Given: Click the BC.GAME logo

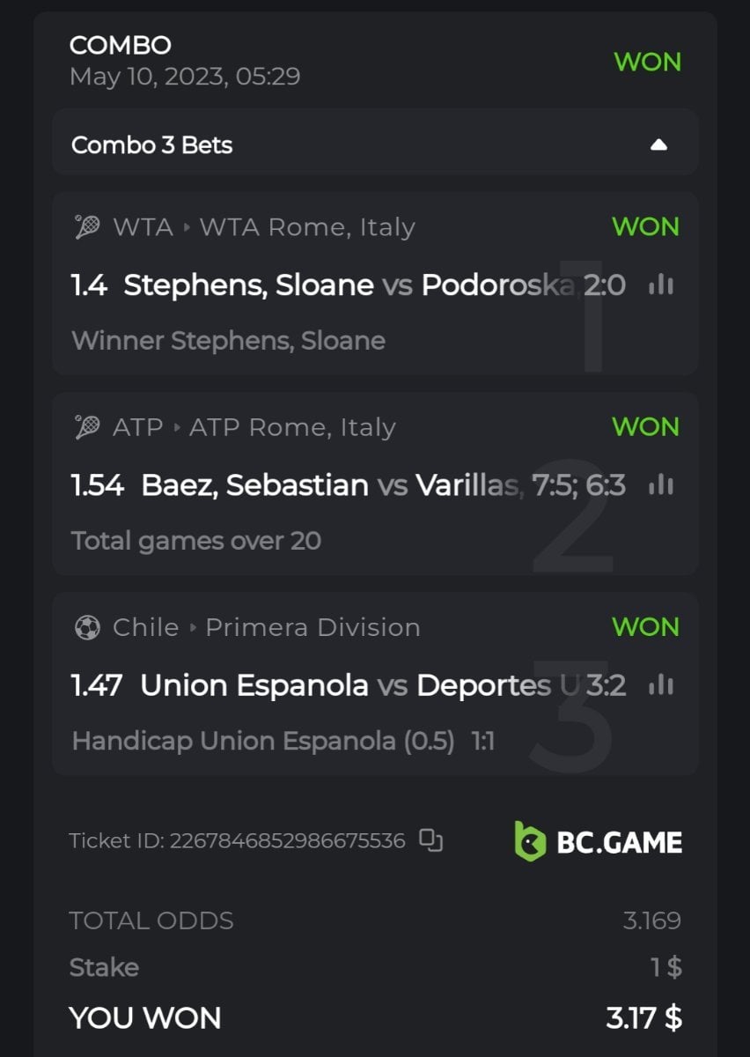Looking at the screenshot, I should (598, 841).
